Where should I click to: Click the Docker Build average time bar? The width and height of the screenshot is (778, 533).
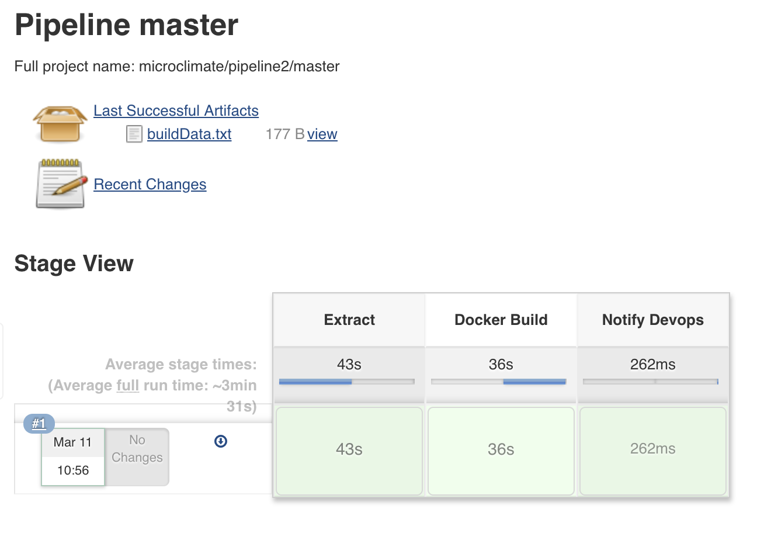499,382
